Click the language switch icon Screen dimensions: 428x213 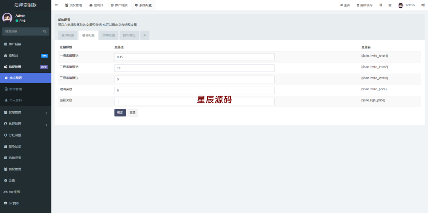pyautogui.click(x=380, y=5)
